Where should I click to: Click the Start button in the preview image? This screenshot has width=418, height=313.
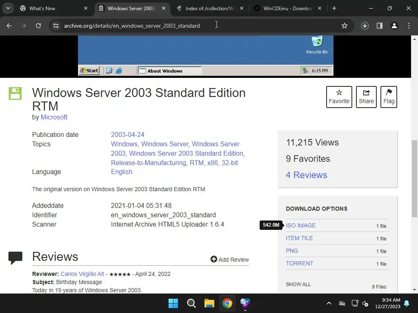coord(89,71)
